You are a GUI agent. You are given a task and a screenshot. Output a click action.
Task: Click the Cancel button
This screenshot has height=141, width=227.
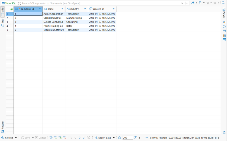coord(40,138)
